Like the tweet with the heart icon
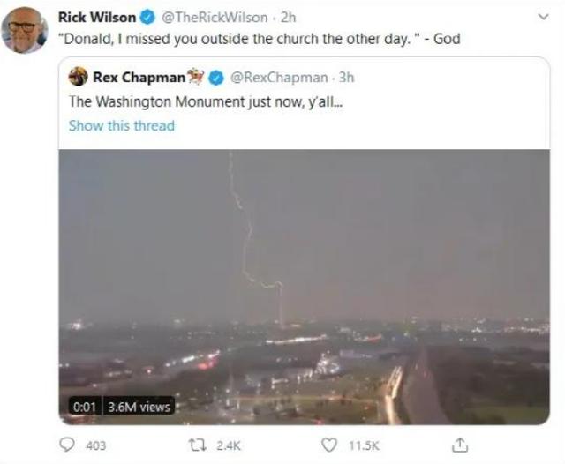Viewport: 565px width, 464px height. 329,445
